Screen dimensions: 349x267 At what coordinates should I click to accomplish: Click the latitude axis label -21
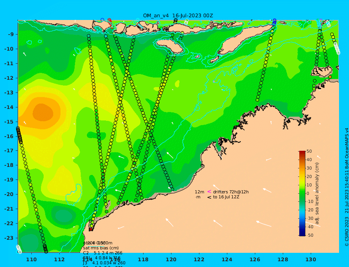click(x=9, y=209)
